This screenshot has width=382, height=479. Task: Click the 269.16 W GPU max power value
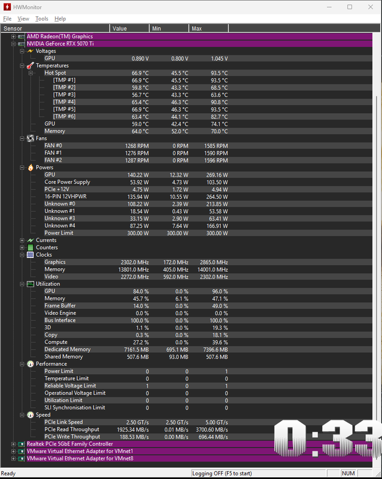(217, 175)
